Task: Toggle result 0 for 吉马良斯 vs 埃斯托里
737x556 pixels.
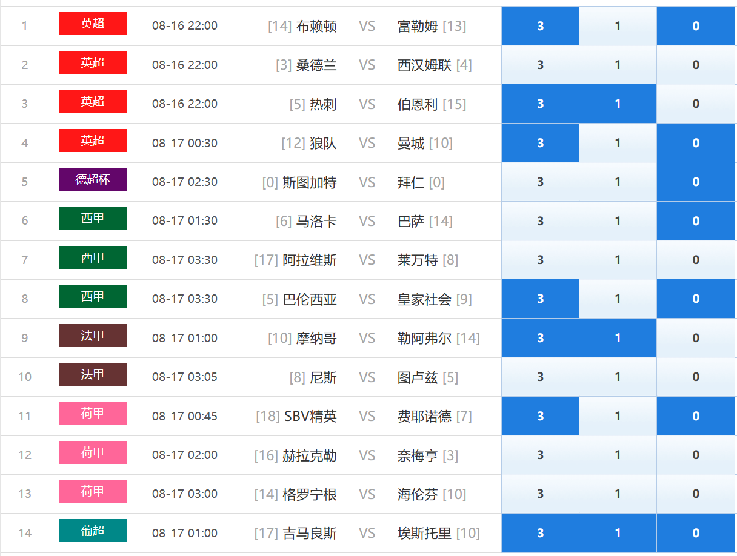Action: [x=696, y=533]
